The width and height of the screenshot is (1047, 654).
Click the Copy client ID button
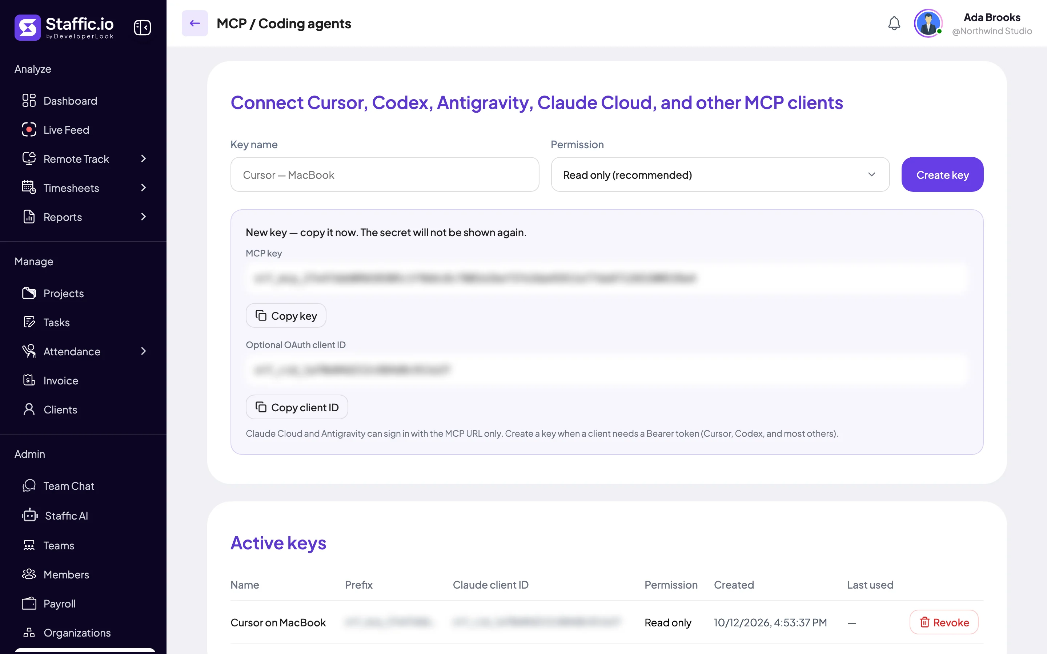coord(297,407)
